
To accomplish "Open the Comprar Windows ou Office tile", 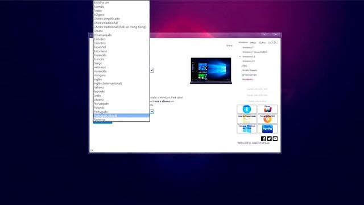I will (x=247, y=129).
